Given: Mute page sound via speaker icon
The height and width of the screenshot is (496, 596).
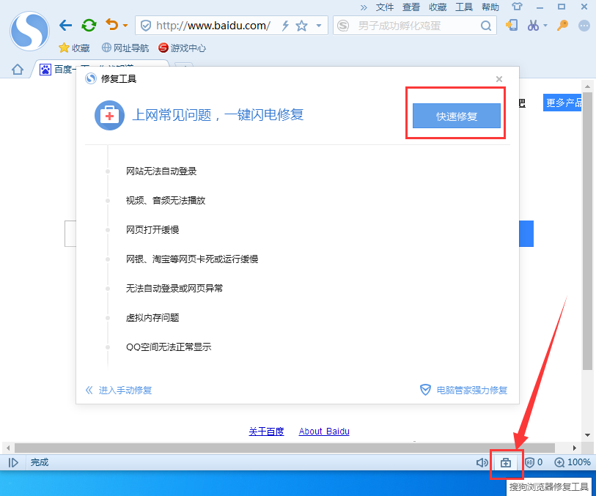Looking at the screenshot, I should tap(482, 462).
